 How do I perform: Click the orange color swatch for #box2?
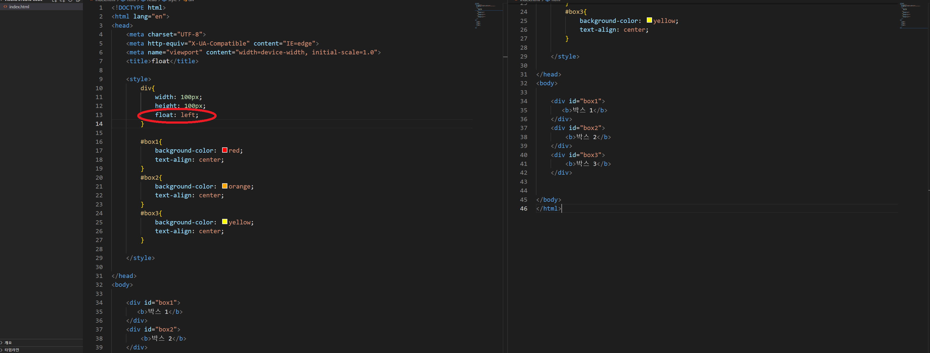click(x=225, y=186)
